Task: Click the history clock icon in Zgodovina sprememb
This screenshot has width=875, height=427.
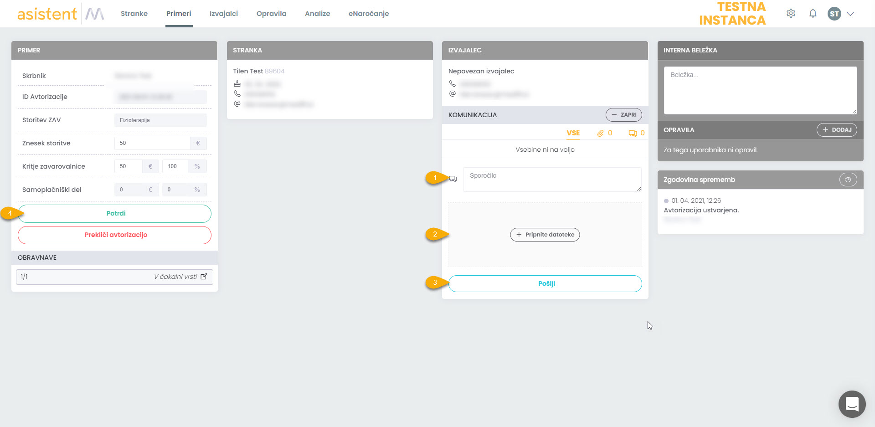Action: [848, 180]
